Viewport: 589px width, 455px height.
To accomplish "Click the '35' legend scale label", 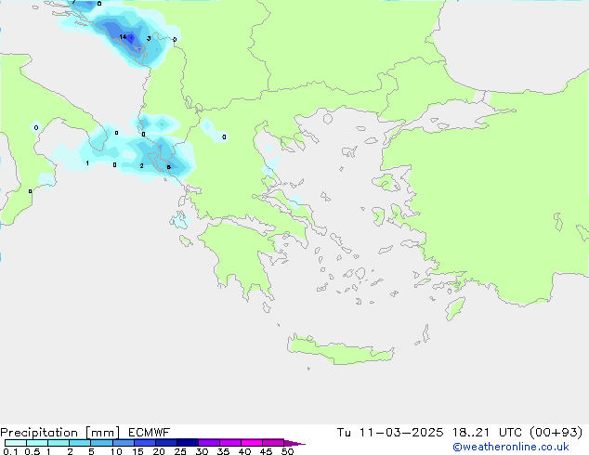I will tap(224, 451).
